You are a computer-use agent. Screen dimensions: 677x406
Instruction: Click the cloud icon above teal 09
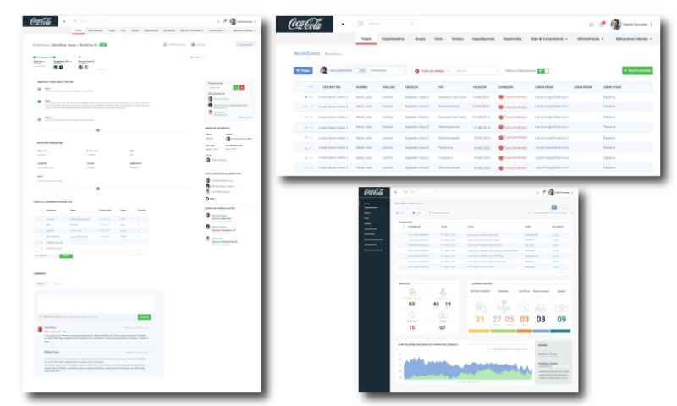click(561, 308)
